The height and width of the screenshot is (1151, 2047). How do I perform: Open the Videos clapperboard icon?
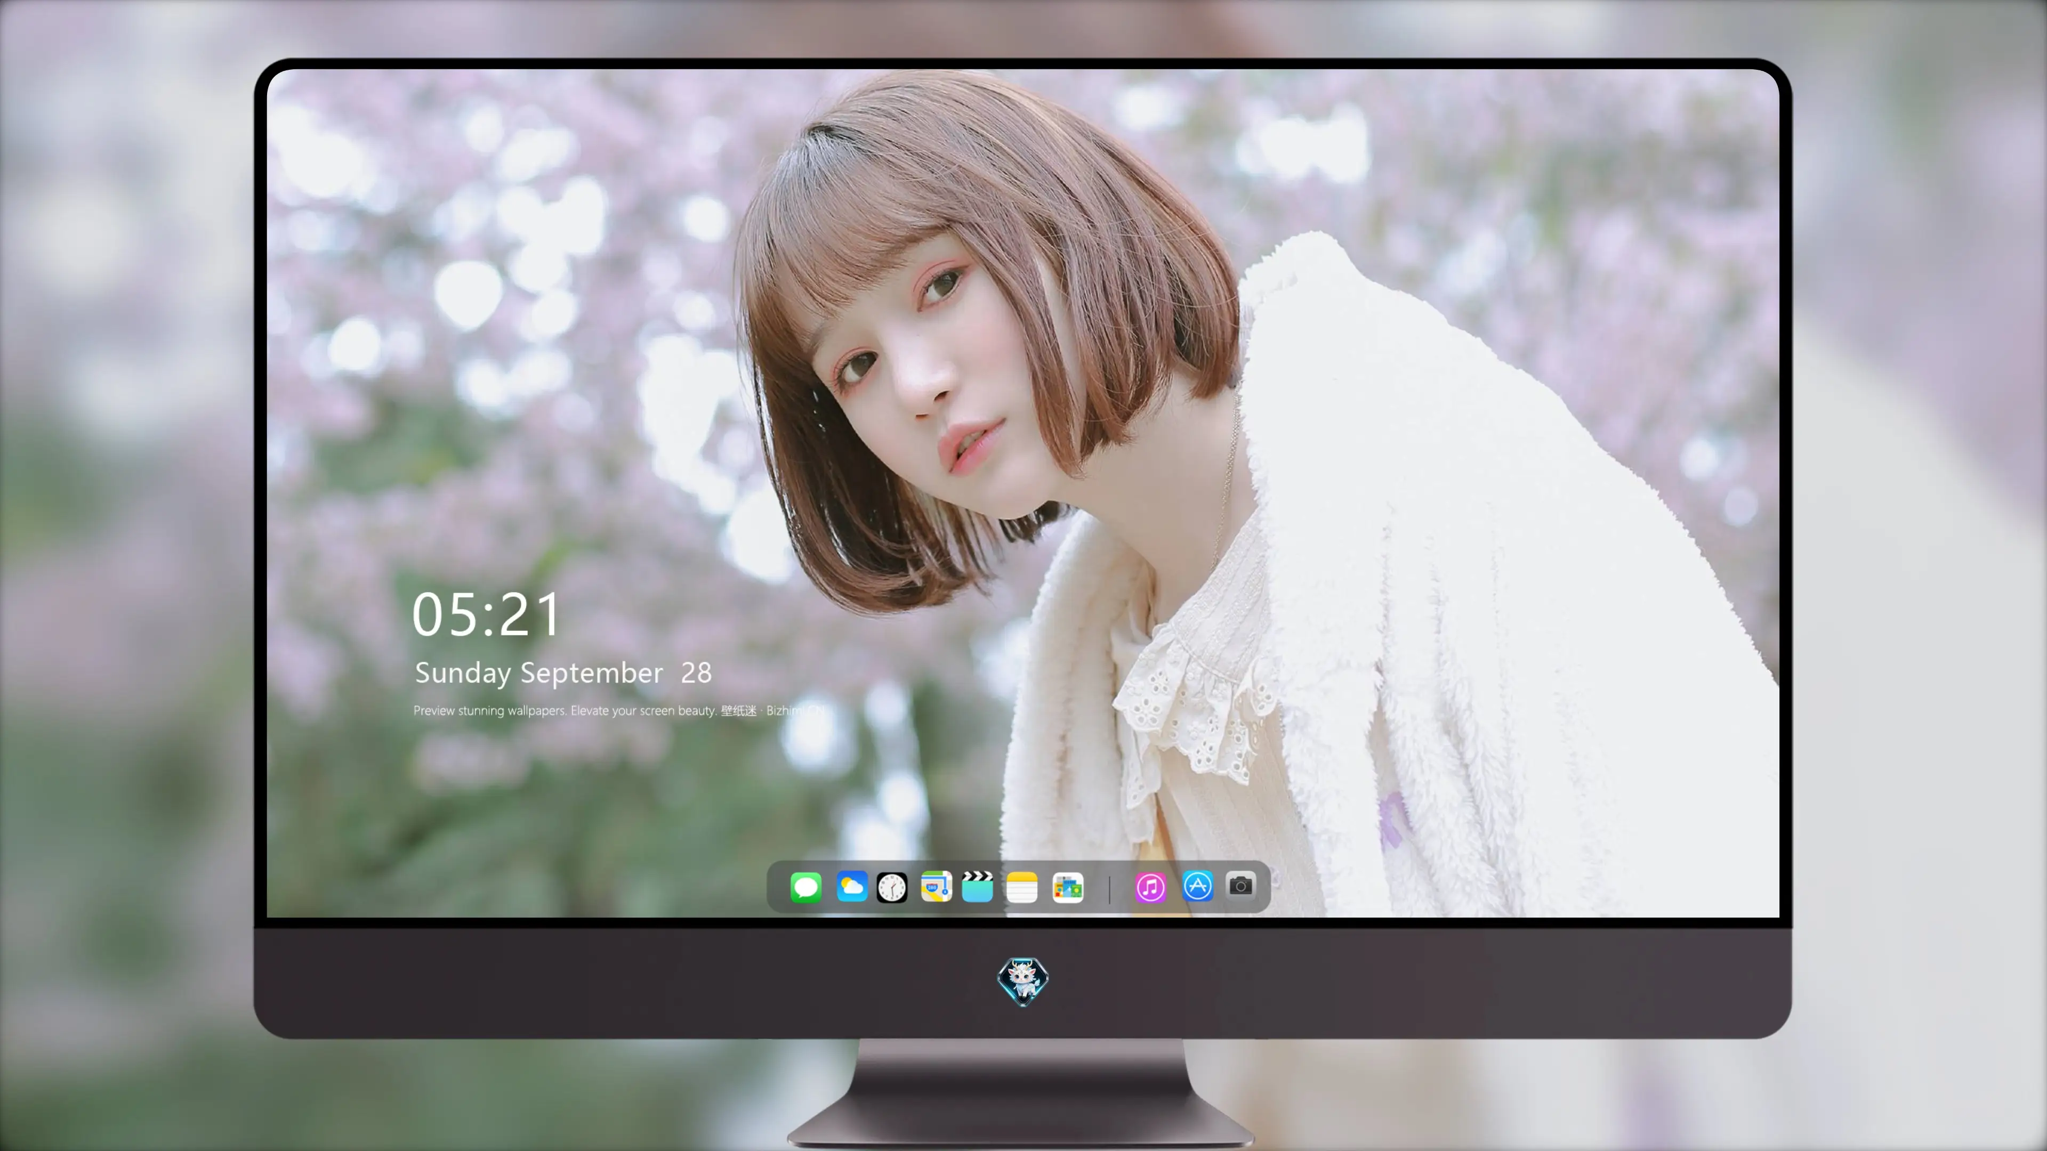tap(978, 887)
